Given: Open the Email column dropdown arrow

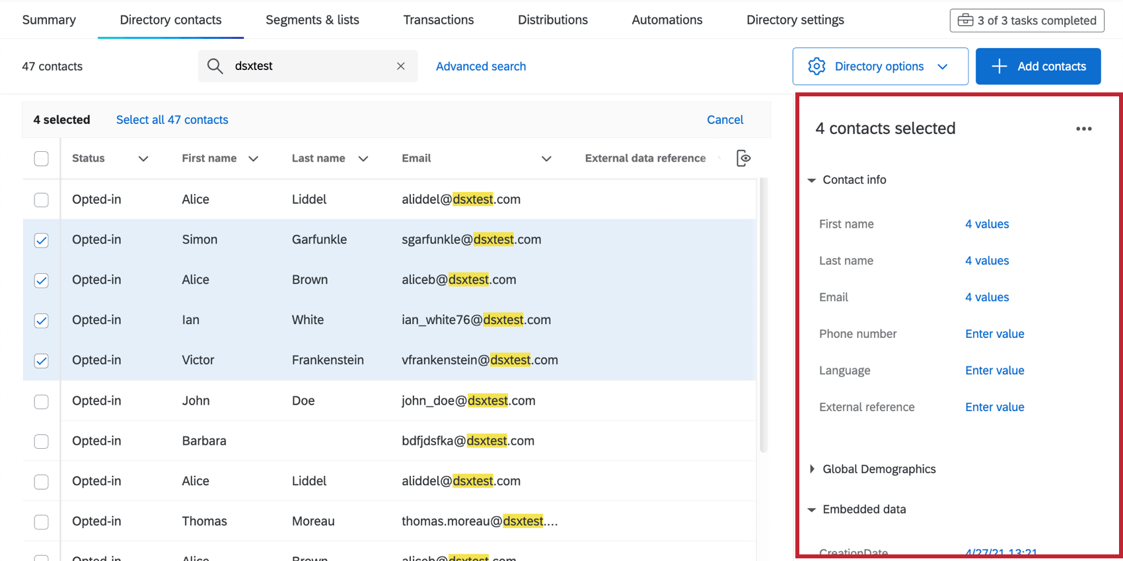Looking at the screenshot, I should [546, 158].
